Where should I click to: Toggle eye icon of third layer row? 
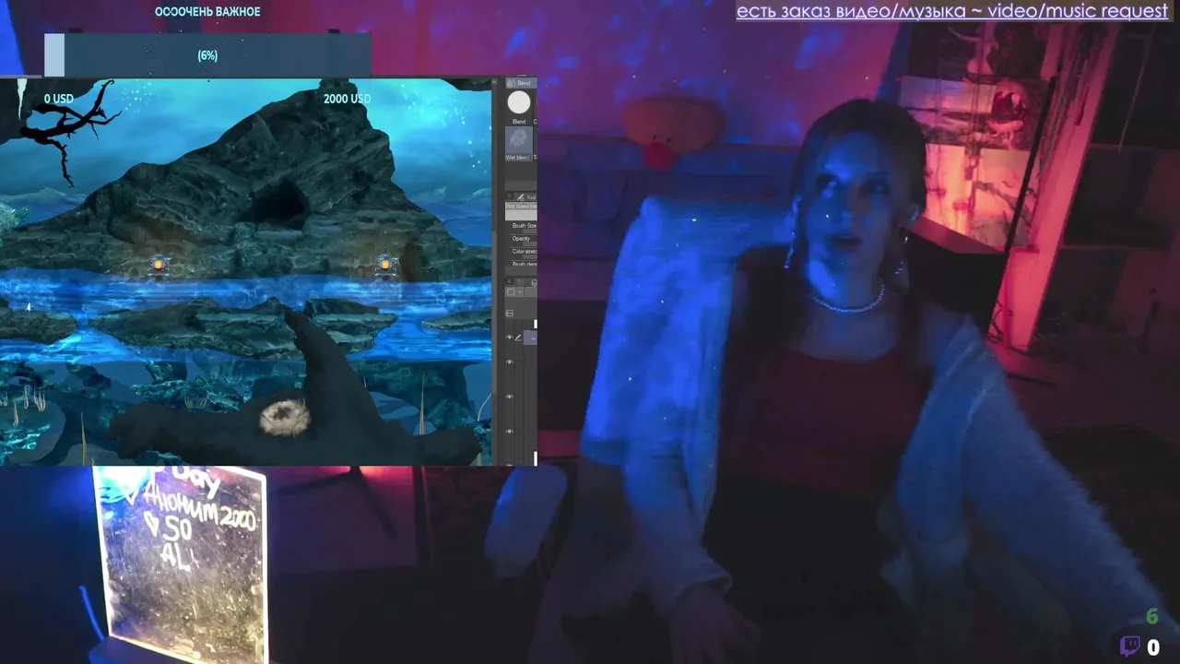click(509, 397)
